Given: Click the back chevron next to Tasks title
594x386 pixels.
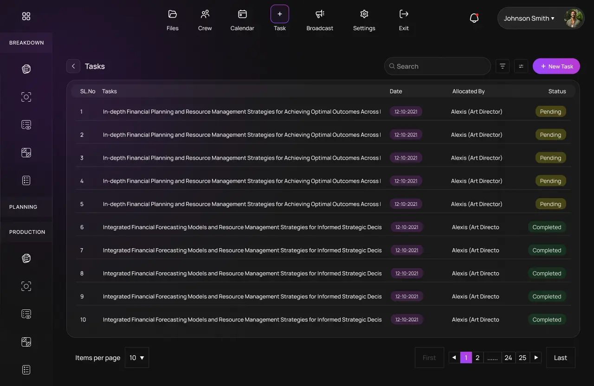Looking at the screenshot, I should (73, 66).
